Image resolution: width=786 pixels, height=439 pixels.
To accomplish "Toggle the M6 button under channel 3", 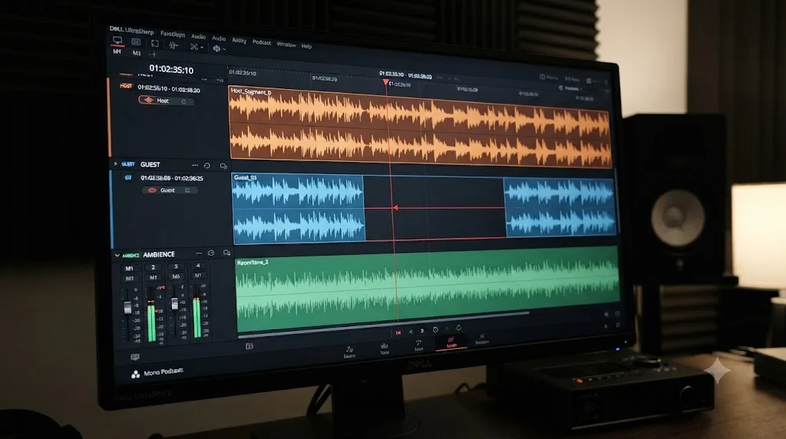I will pos(176,276).
